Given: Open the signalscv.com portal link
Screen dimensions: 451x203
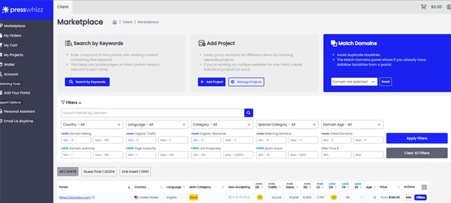Looking at the screenshot, I should (75, 197).
